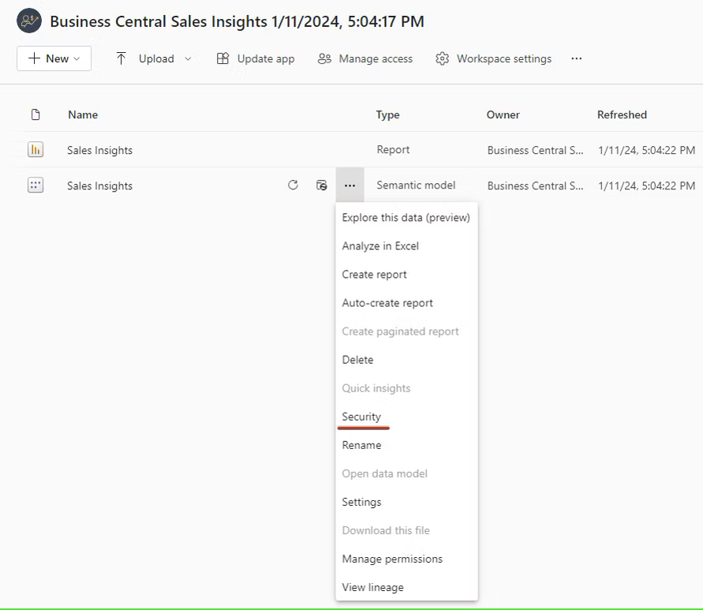703x610 pixels.
Task: Sort by the Name column header
Action: [x=83, y=114]
